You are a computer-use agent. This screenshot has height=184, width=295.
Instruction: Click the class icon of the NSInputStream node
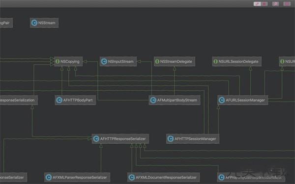pyautogui.click(x=104, y=62)
